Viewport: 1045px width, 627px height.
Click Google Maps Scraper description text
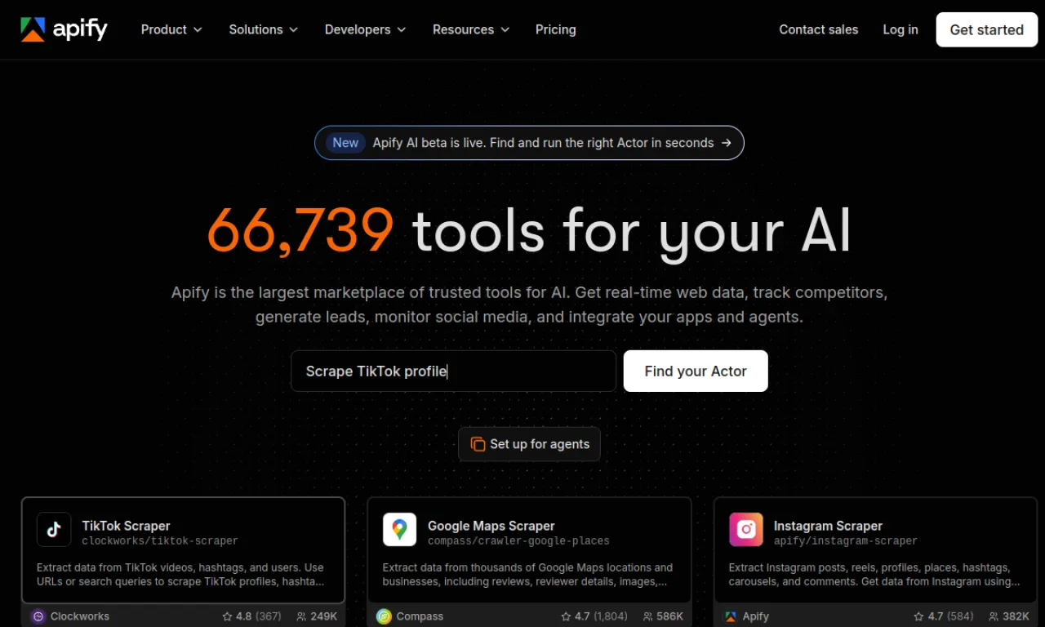click(x=528, y=575)
